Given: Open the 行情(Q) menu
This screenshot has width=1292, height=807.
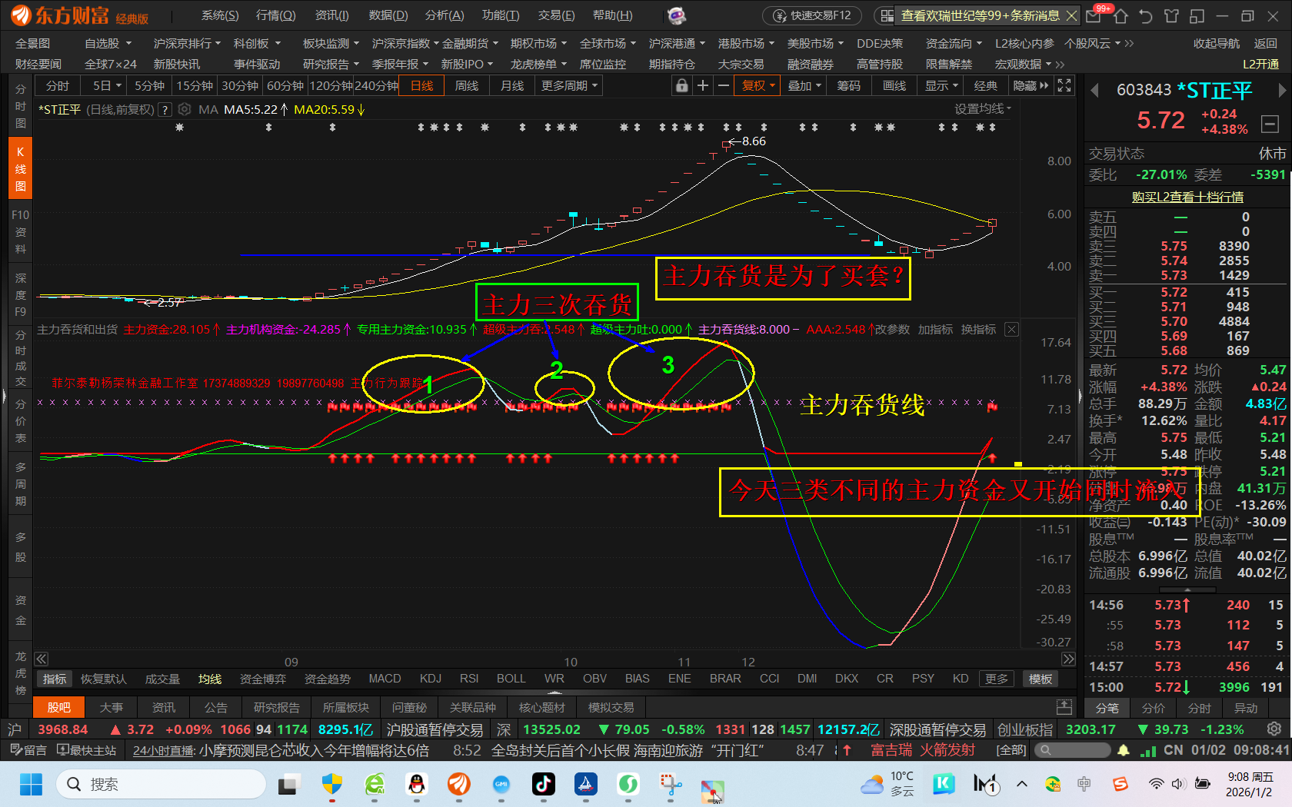Looking at the screenshot, I should point(275,15).
